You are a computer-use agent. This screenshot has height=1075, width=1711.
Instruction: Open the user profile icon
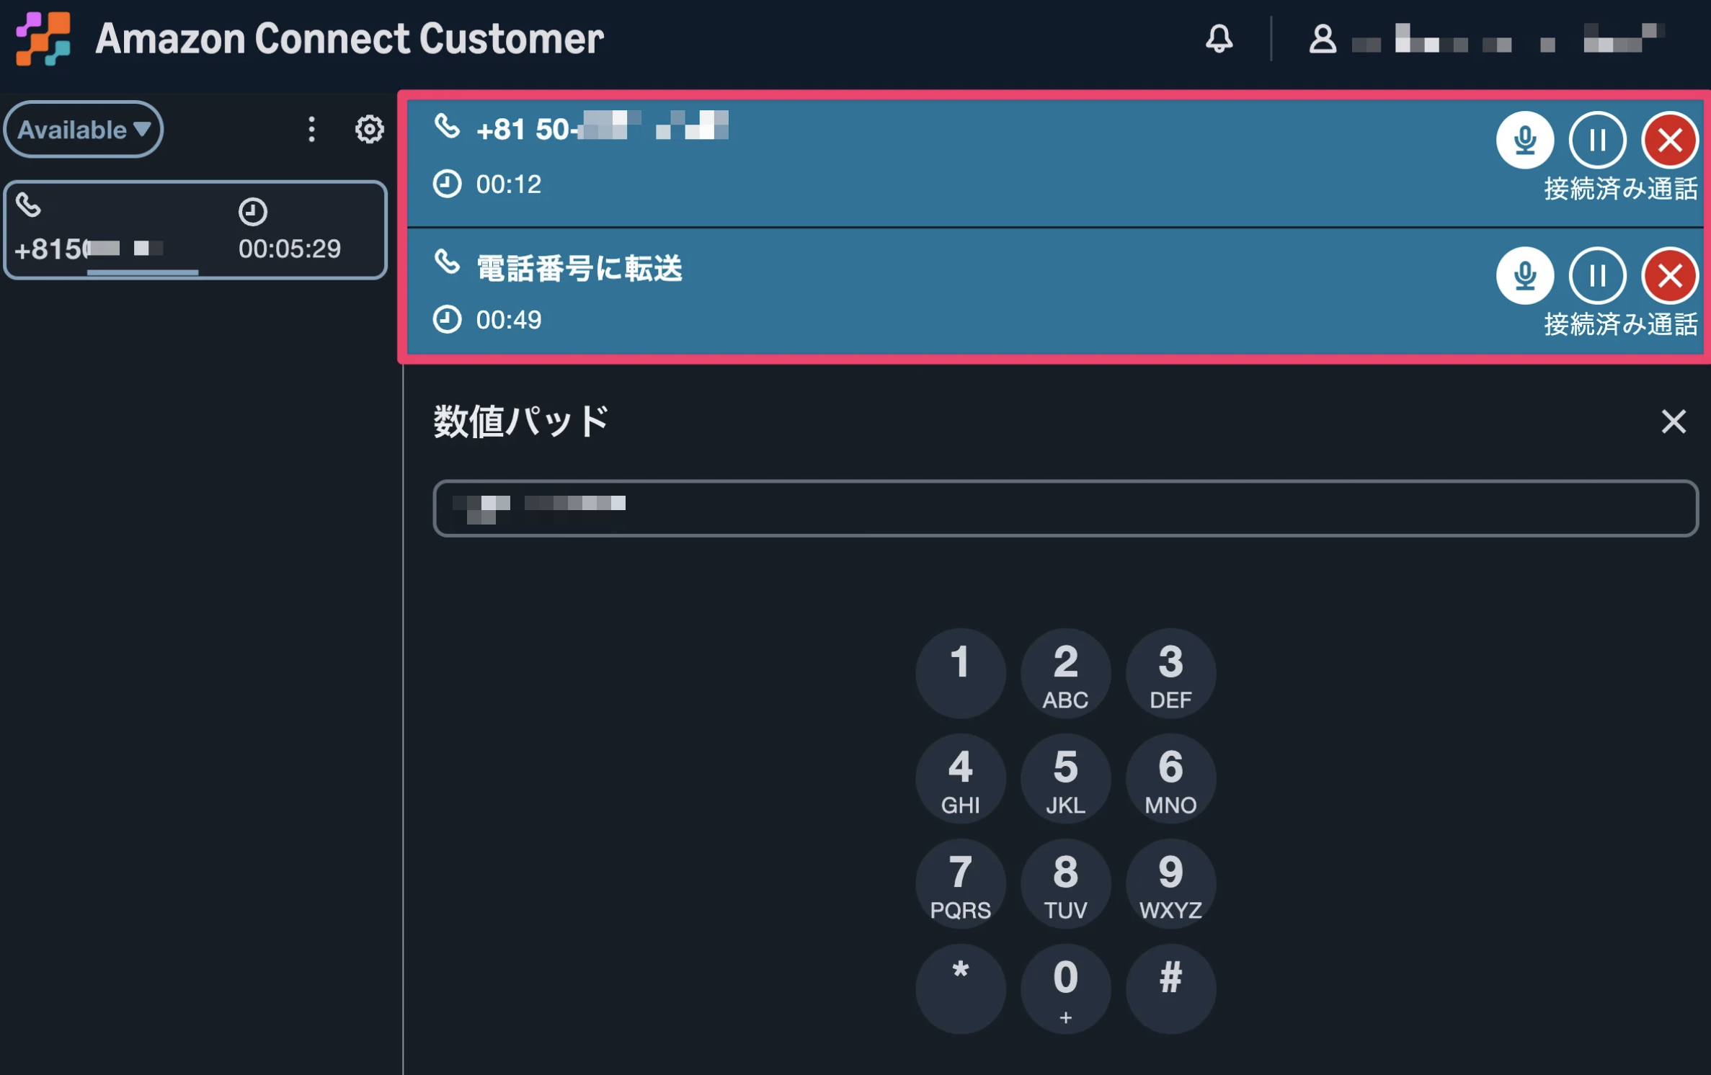[x=1322, y=38]
